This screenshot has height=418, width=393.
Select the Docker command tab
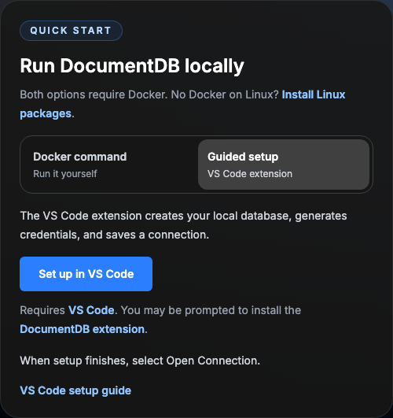109,165
